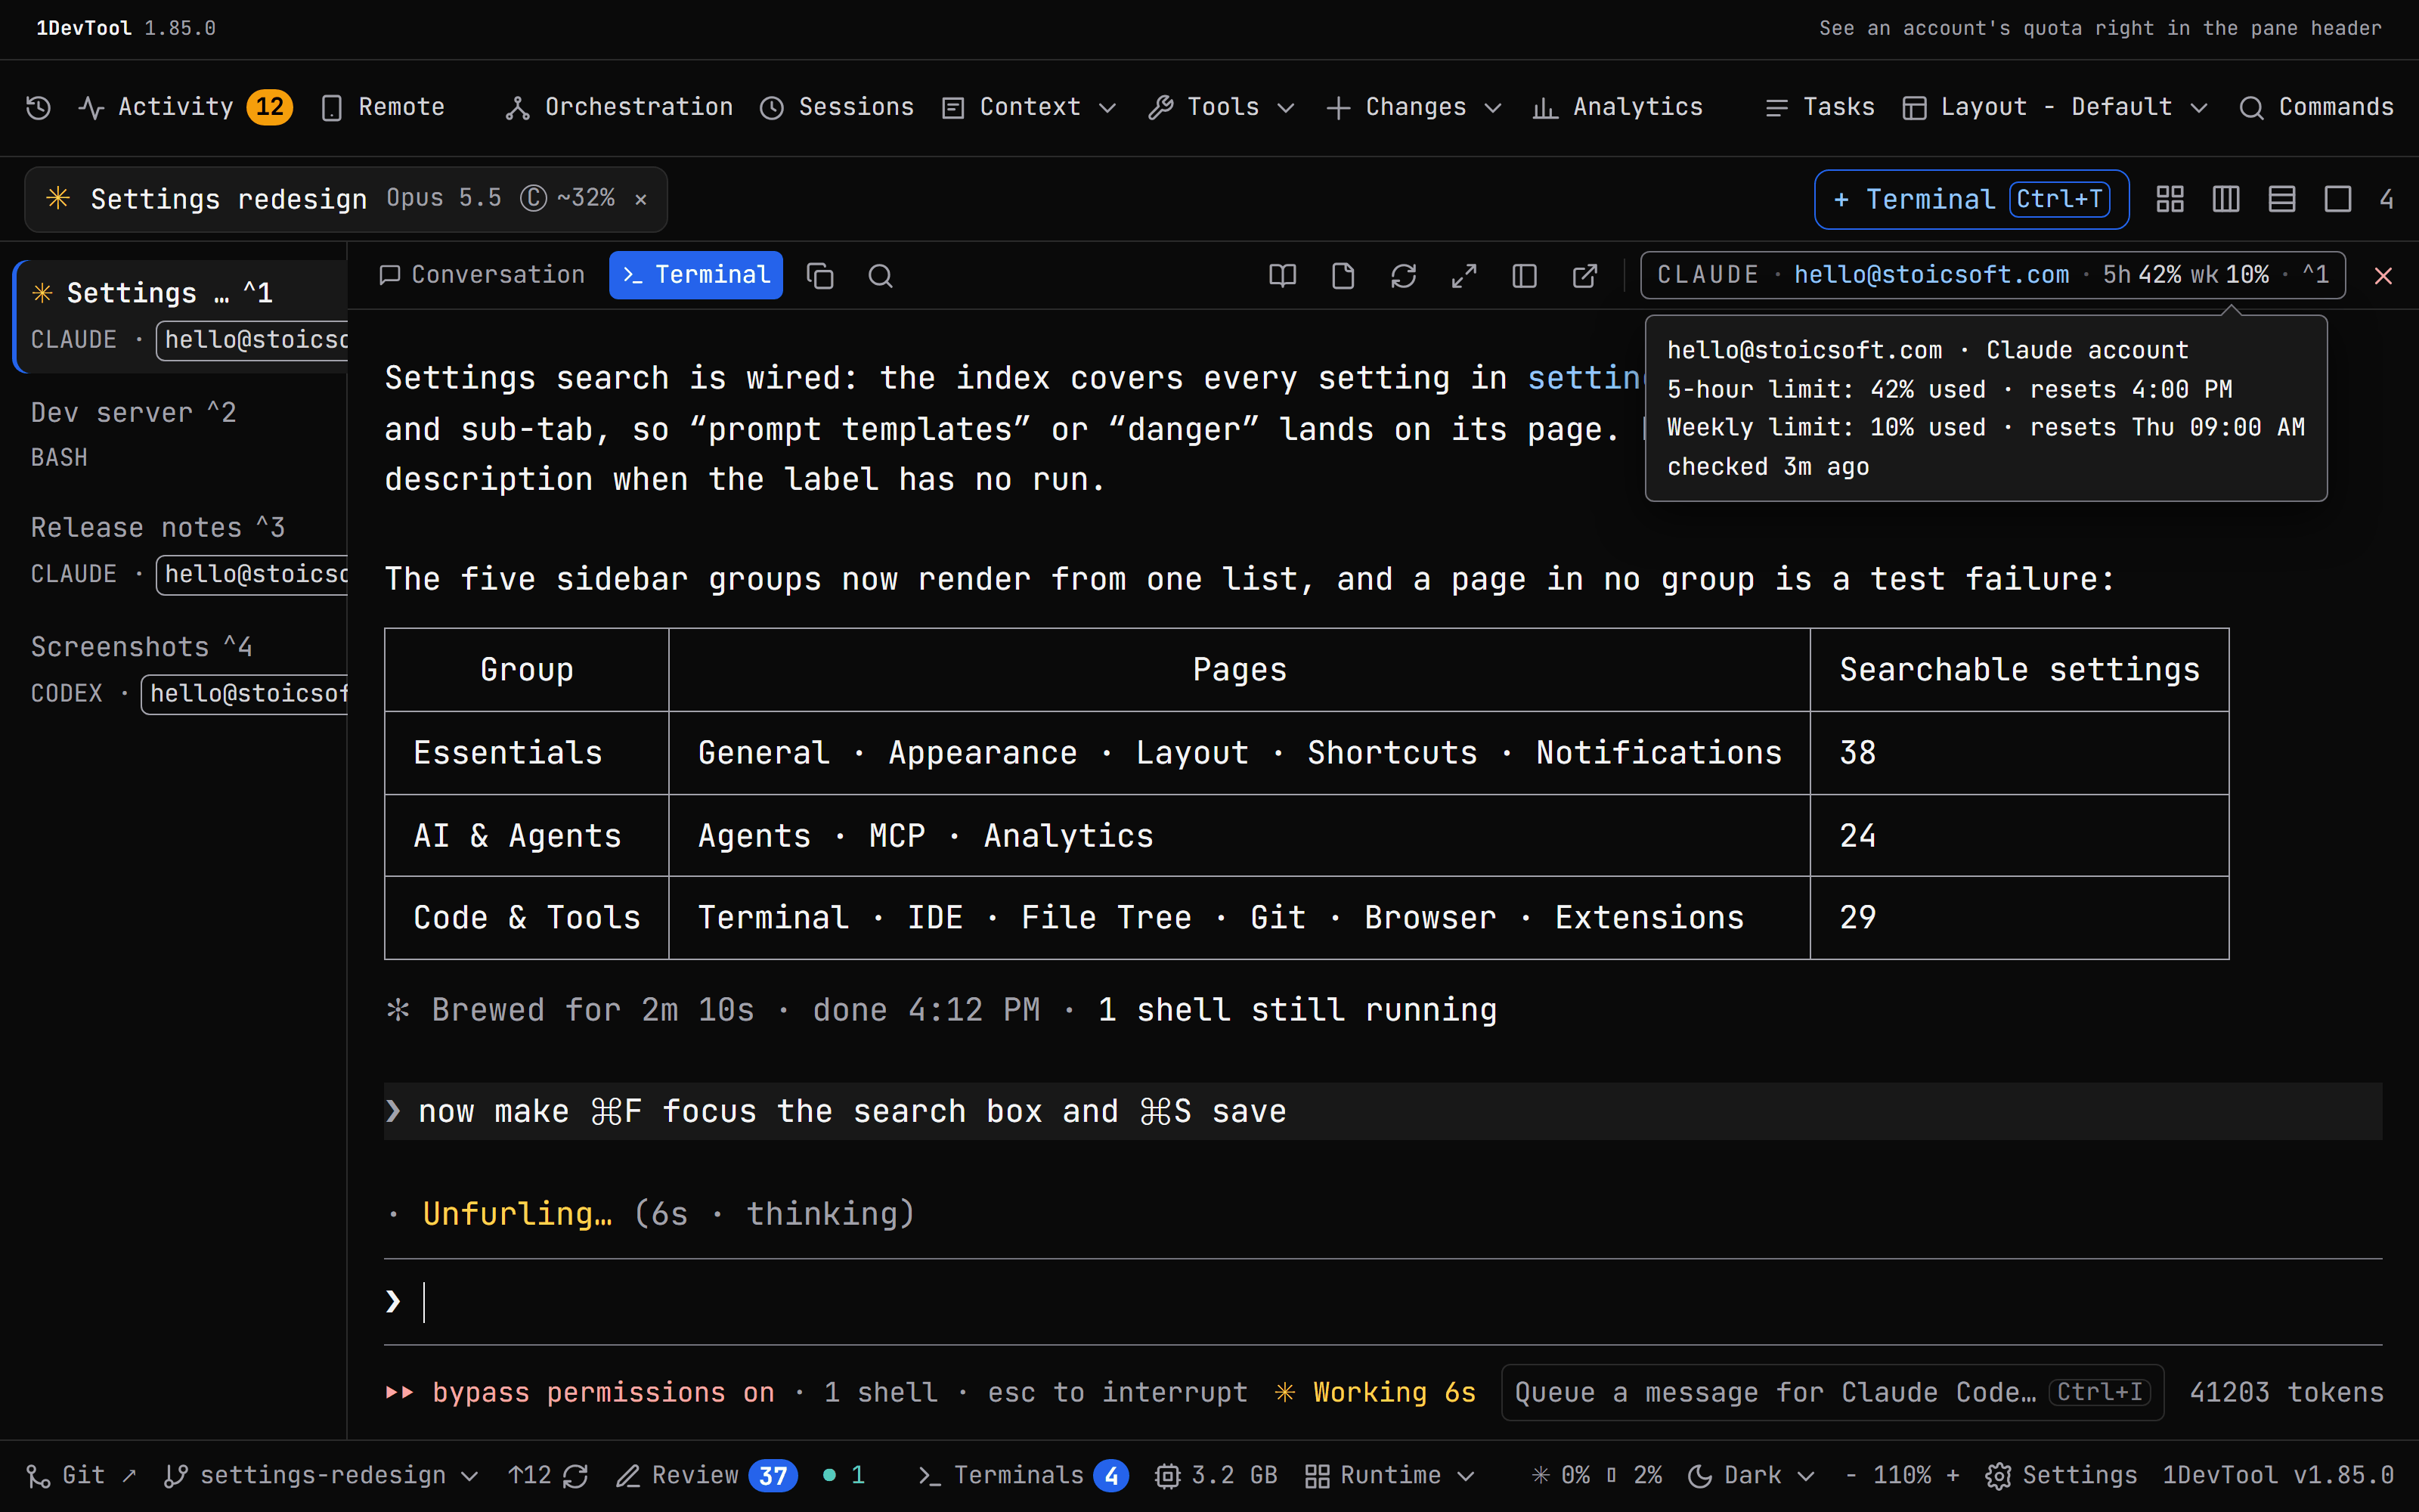This screenshot has width=2419, height=1512.
Task: Click the history clock icon
Action: [38, 108]
